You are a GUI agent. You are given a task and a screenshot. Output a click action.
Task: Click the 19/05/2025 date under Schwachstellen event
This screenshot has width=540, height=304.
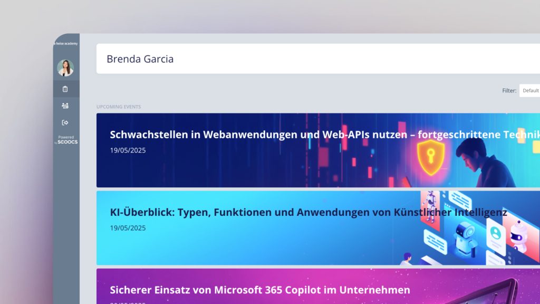[x=128, y=150]
